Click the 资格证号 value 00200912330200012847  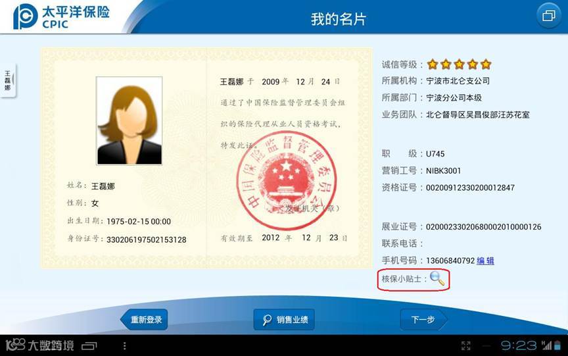click(x=470, y=188)
